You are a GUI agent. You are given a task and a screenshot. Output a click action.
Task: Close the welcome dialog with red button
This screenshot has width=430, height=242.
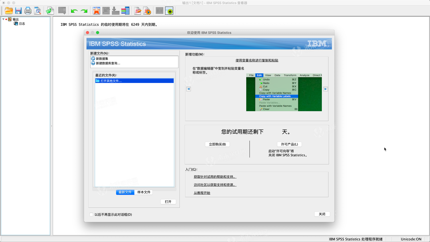87,33
